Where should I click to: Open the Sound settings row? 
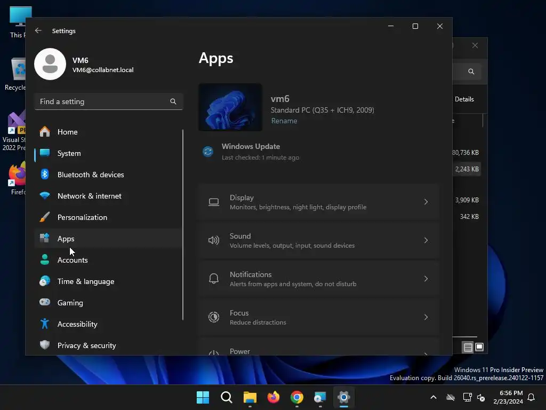319,240
